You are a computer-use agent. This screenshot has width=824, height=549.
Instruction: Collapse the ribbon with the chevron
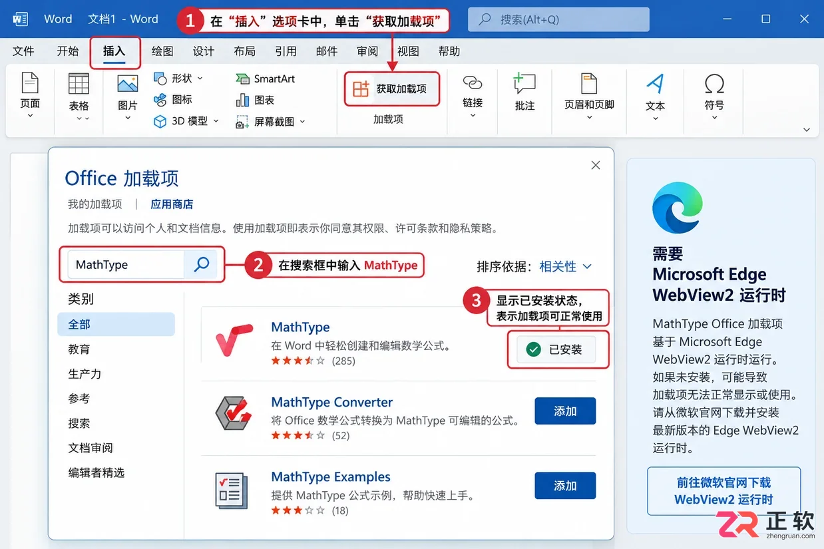(x=807, y=130)
